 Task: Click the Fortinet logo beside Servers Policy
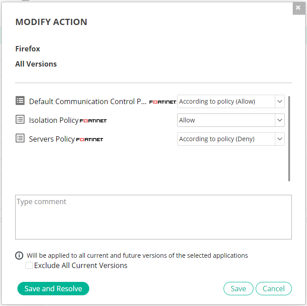(90, 139)
